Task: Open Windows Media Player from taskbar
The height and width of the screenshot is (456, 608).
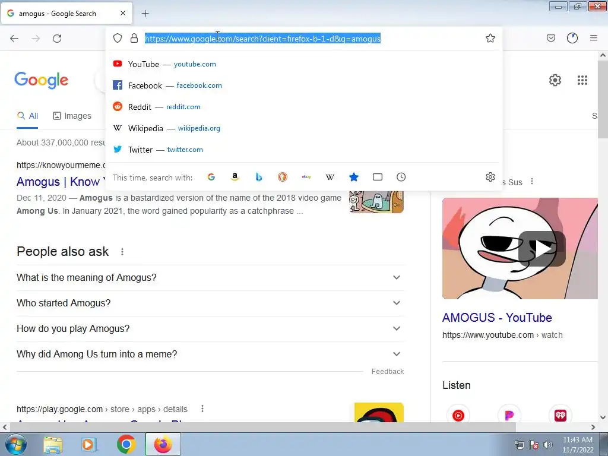Action: (89, 445)
